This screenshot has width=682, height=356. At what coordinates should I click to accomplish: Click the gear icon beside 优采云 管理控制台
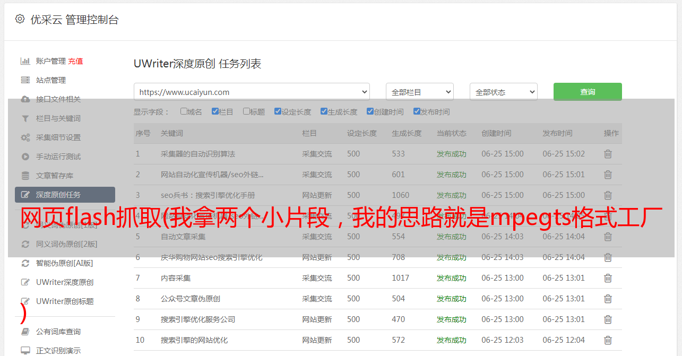tap(20, 19)
